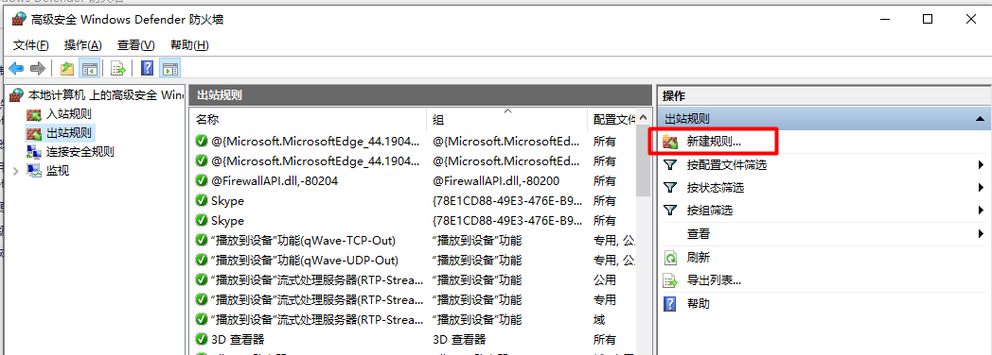Collapse the 出站规则 actions section
The image size is (992, 355).
click(x=980, y=119)
